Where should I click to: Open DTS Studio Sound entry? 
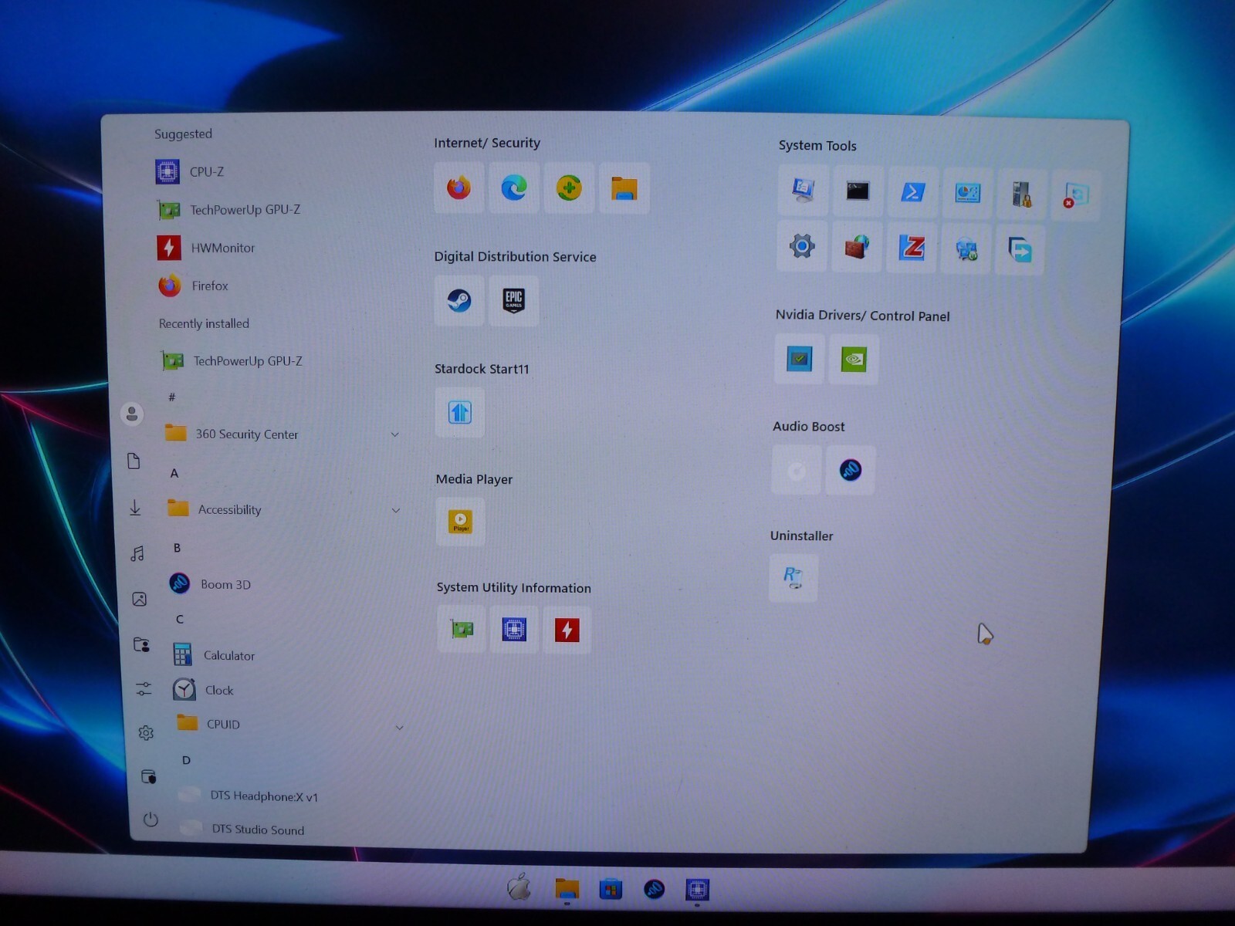point(242,830)
